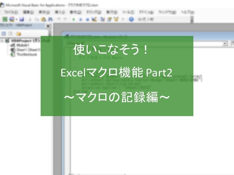This screenshot has height=175, width=234.
Task: Open the ファイル(F) menu
Action: pyautogui.click(x=11, y=12)
